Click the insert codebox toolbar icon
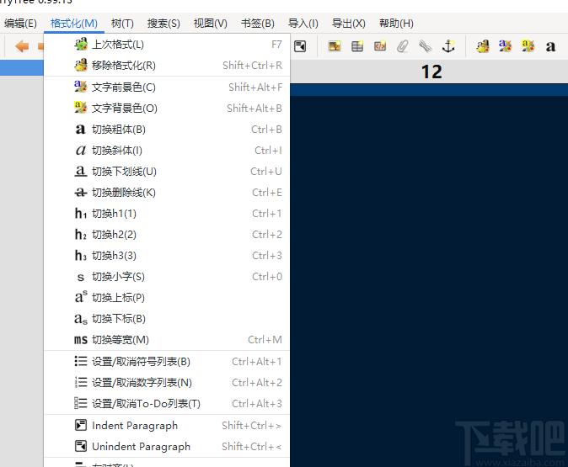 [x=380, y=46]
